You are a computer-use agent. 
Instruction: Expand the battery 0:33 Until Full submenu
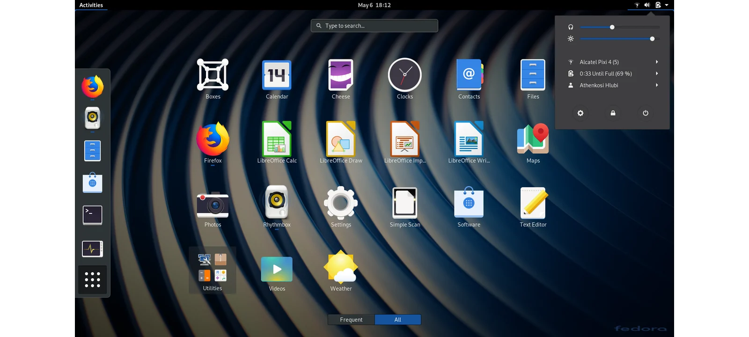point(612,73)
